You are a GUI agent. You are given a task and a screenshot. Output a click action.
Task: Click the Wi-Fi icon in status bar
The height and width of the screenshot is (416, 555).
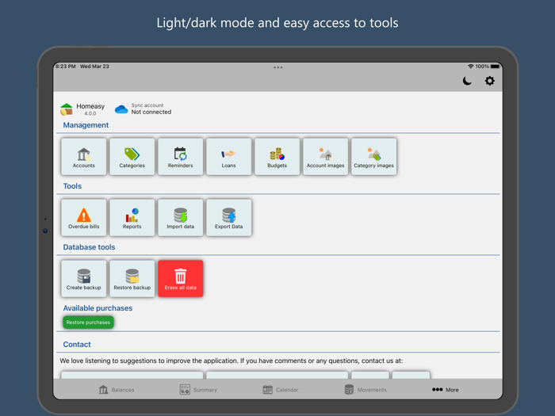[470, 67]
